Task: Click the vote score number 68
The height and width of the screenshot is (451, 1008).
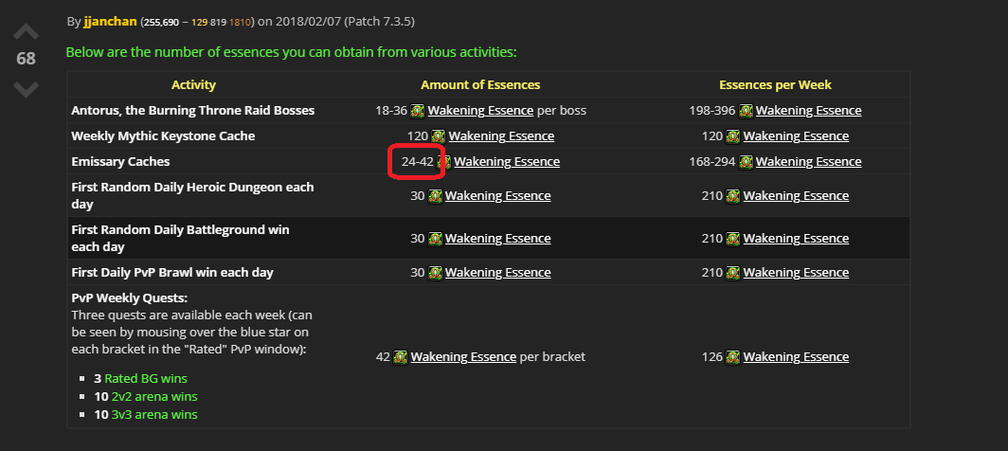Action: (26, 59)
